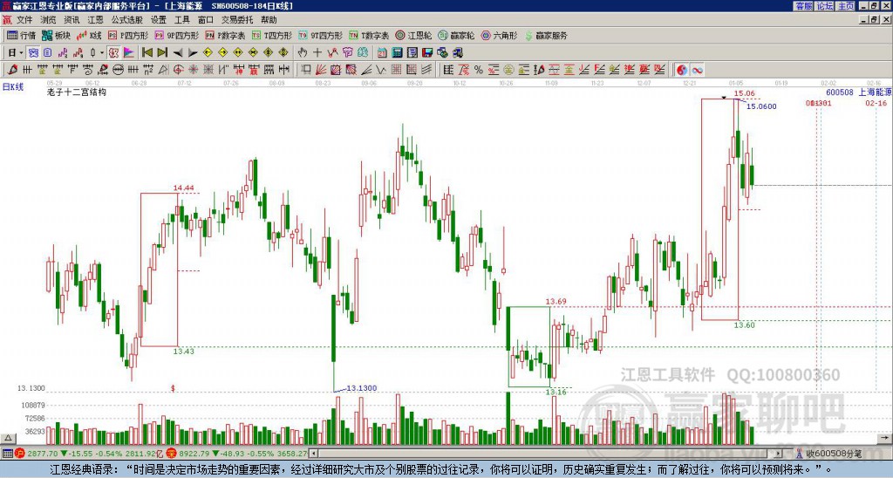893x478 pixels.
Task: Open the 日 period dropdown
Action: (x=16, y=53)
